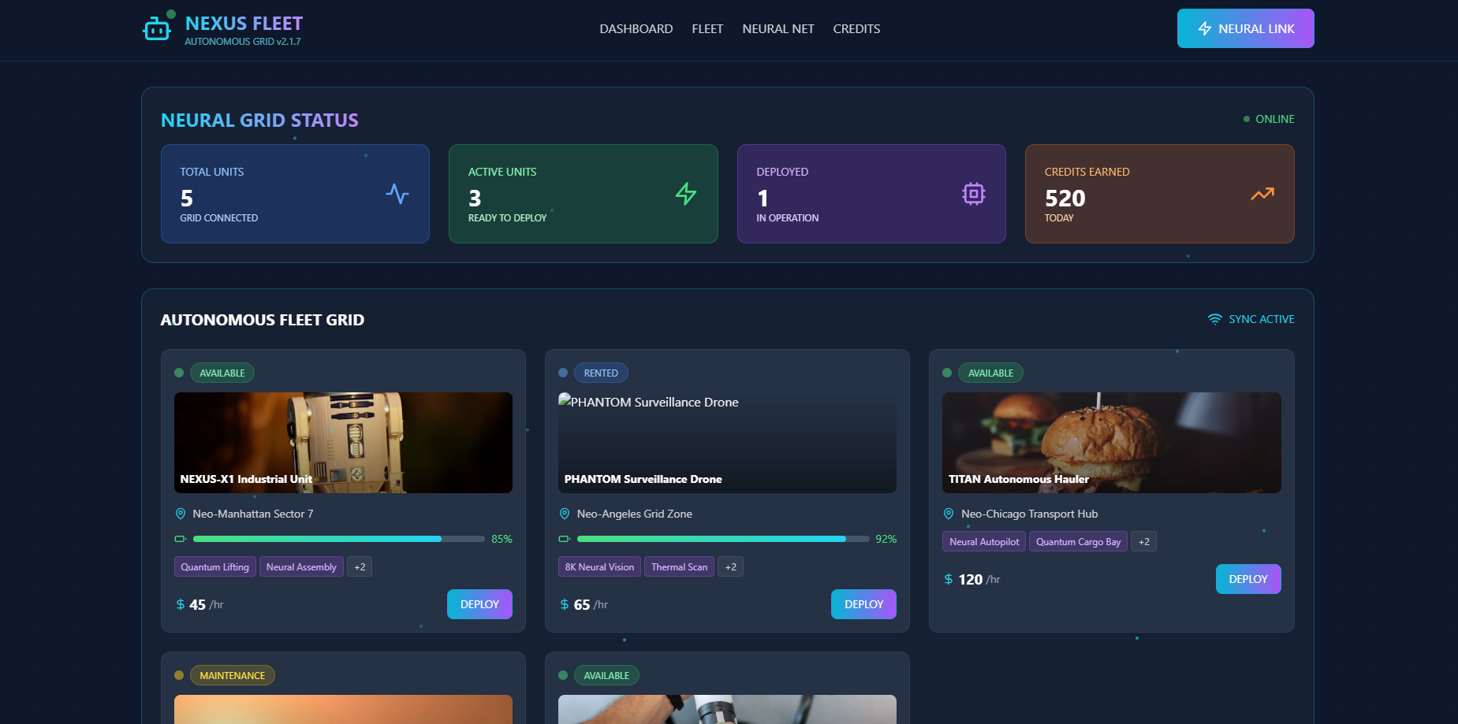Click the Neural Autopilot tag
Image resolution: width=1458 pixels, height=724 pixels.
(984, 542)
